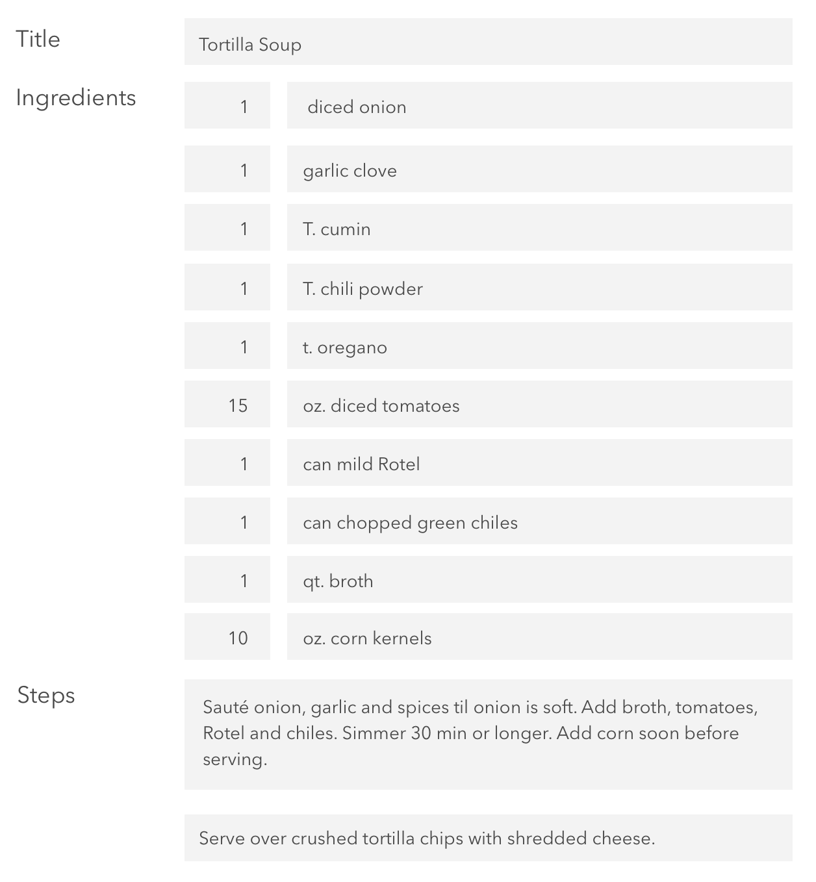Viewport: 816px width, 882px height.
Task: Click the Sauté onion steps text area
Action: click(x=488, y=735)
